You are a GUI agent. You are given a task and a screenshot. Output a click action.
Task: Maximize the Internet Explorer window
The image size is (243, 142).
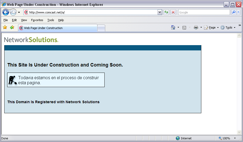pyautogui.click(x=232, y=4)
